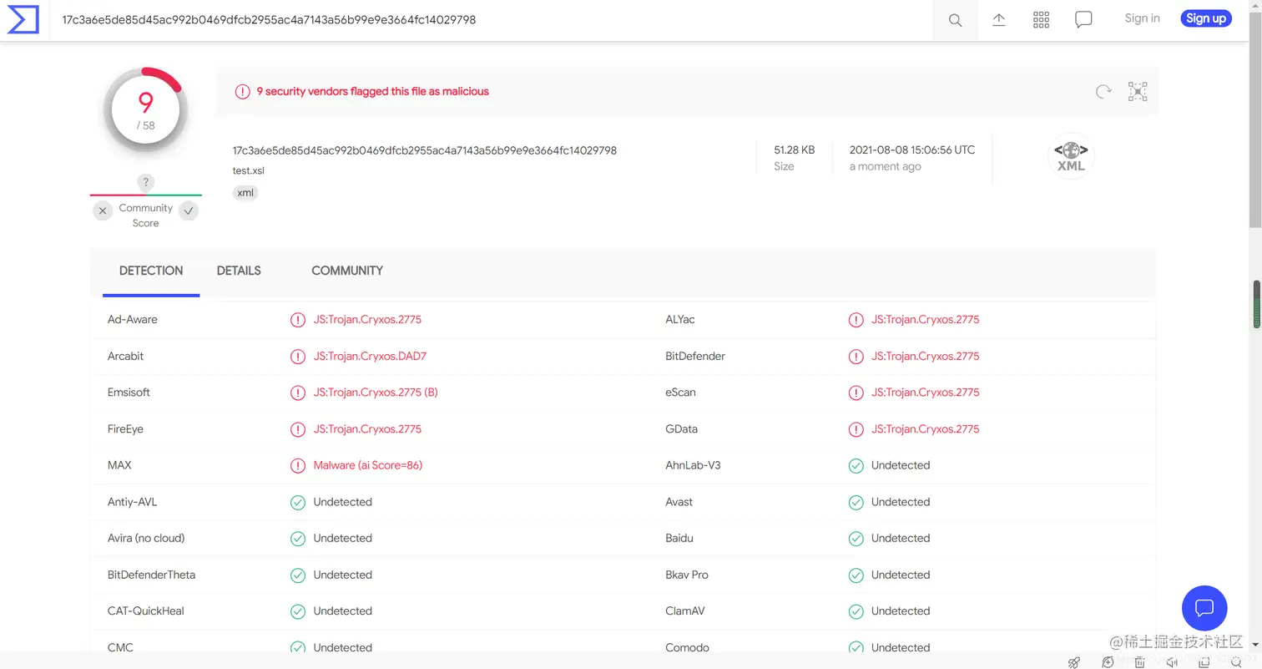Switch to the COMMUNITY tab
The image size is (1262, 669).
click(x=347, y=271)
